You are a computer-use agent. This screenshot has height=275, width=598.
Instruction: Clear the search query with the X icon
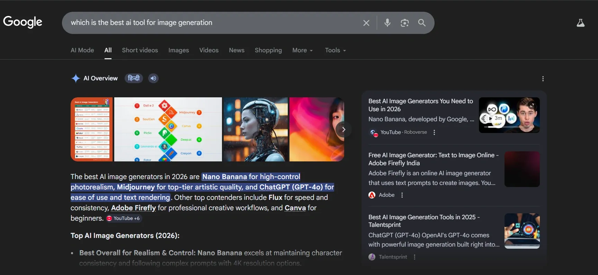pos(366,23)
